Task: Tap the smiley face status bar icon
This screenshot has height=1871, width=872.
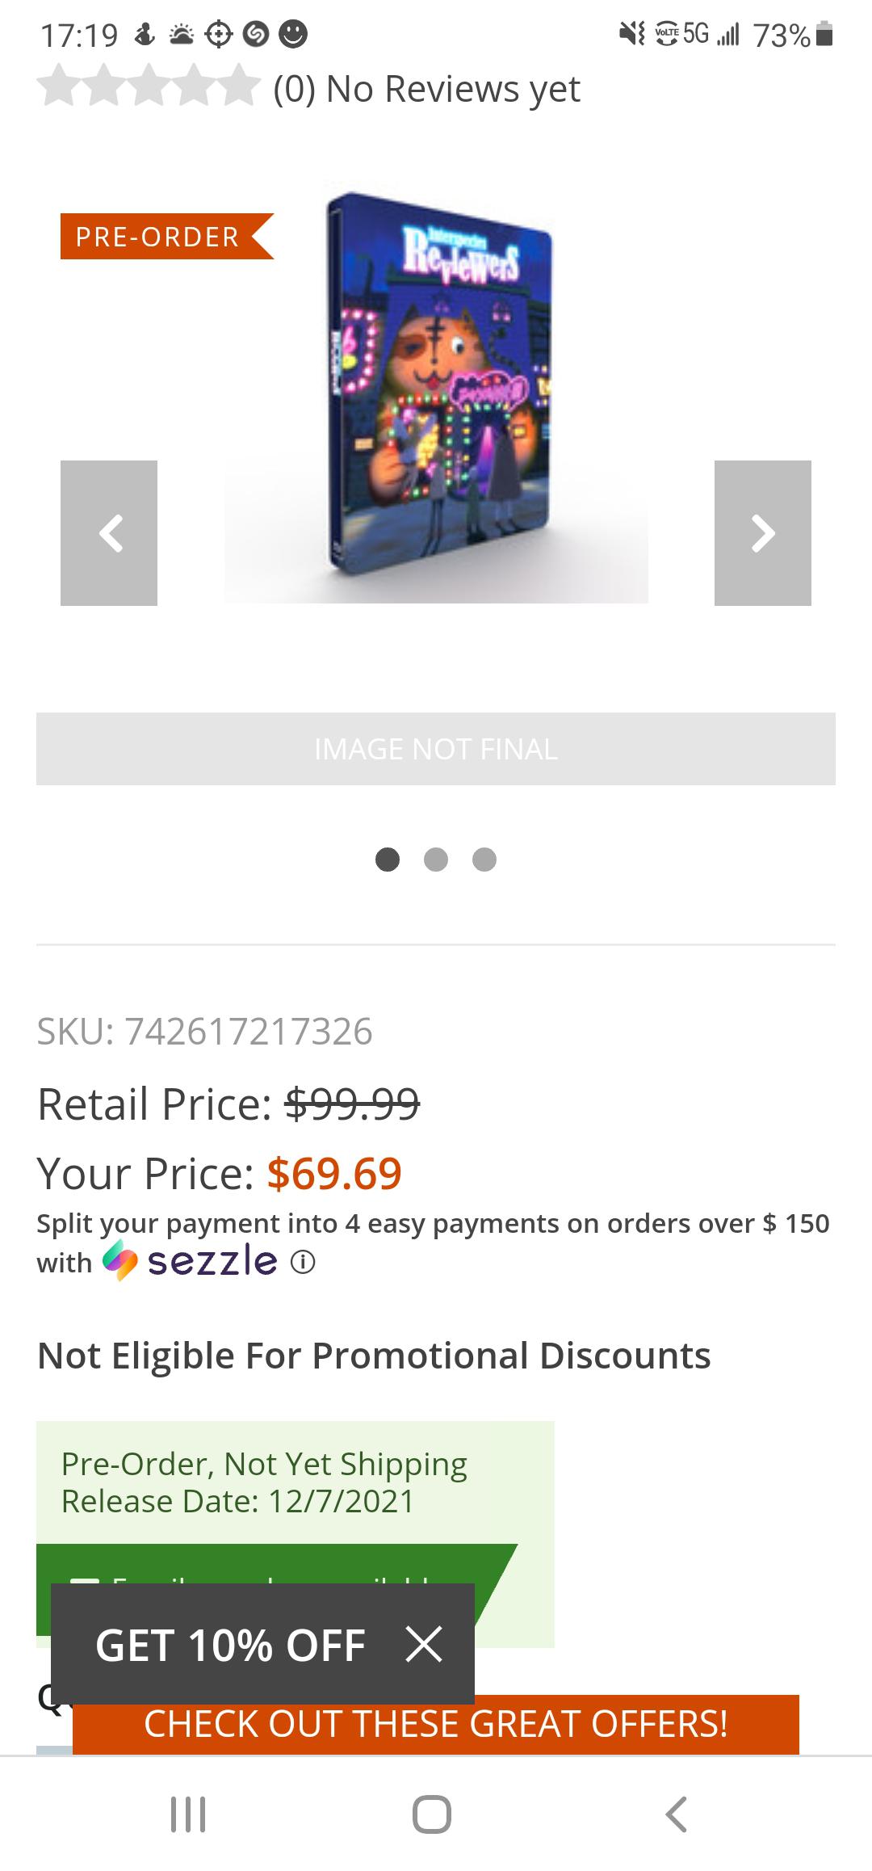Action: [291, 35]
